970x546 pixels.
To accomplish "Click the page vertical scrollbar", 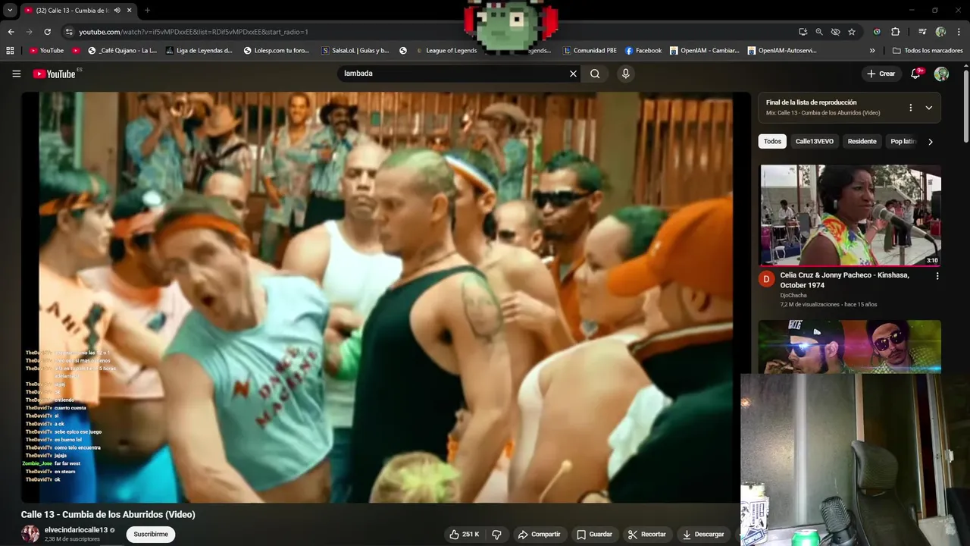I will pyautogui.click(x=966, y=106).
